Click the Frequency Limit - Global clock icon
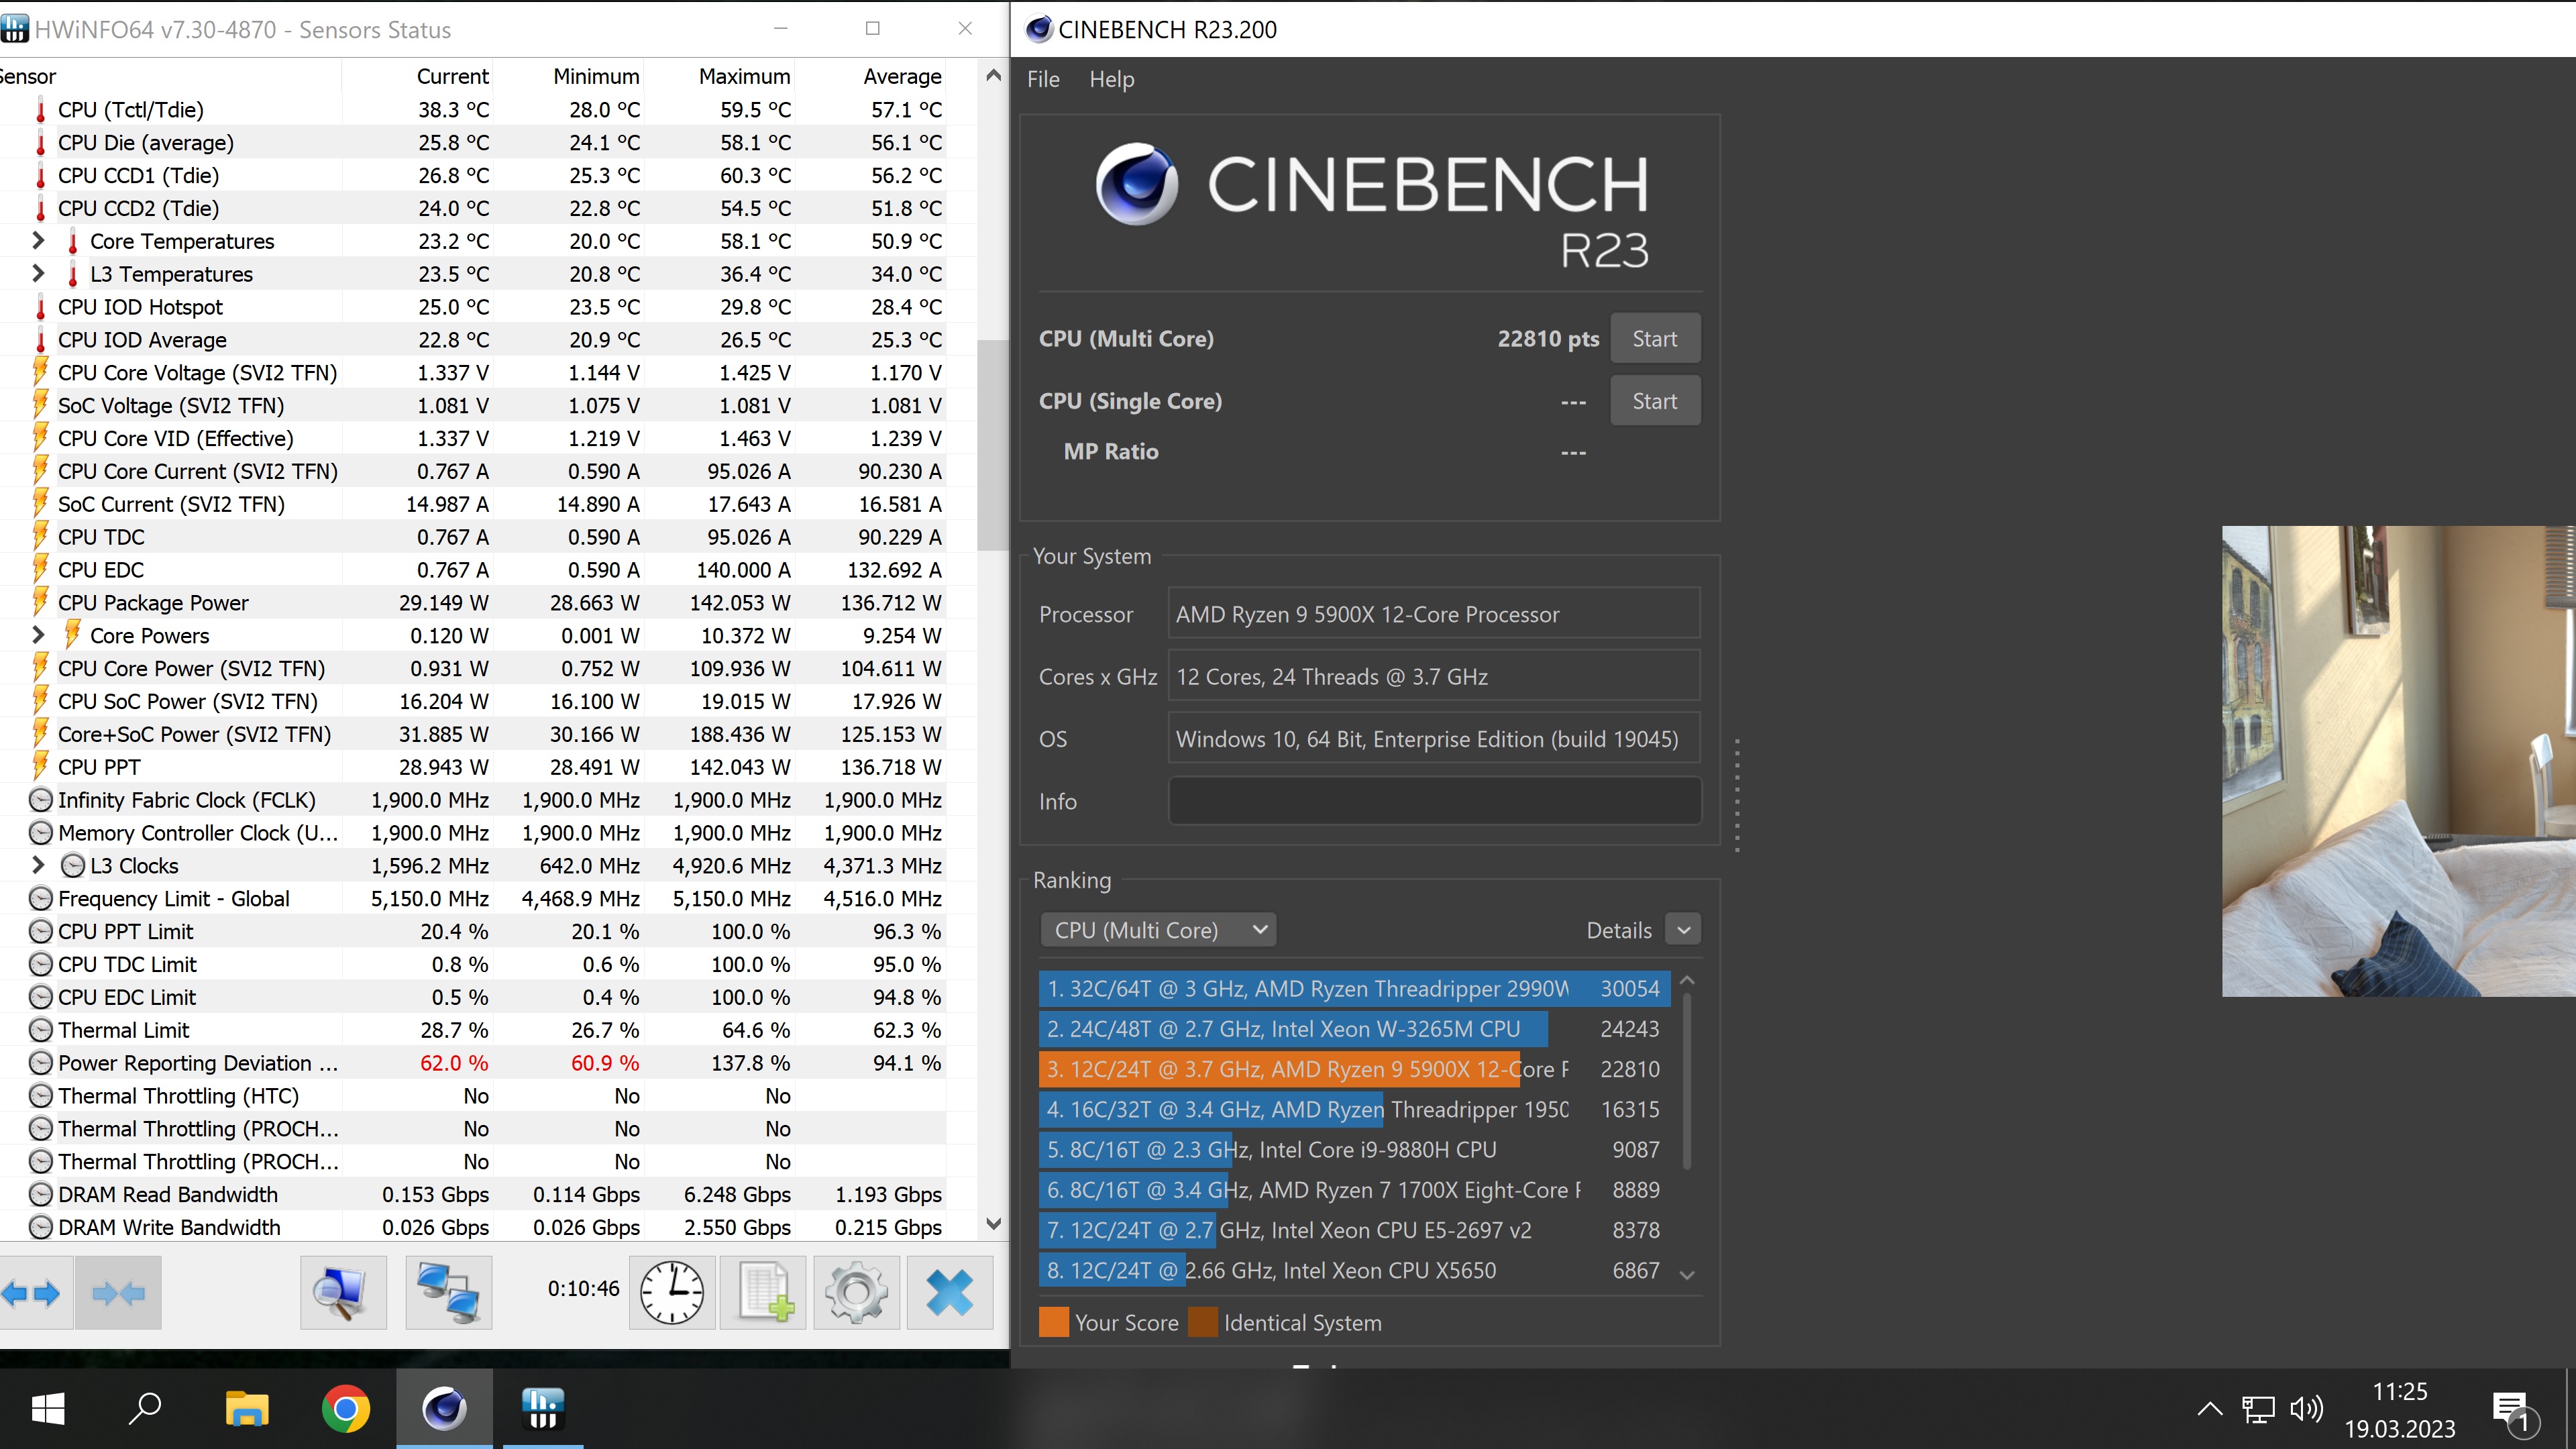This screenshot has width=2576, height=1449. (x=41, y=898)
